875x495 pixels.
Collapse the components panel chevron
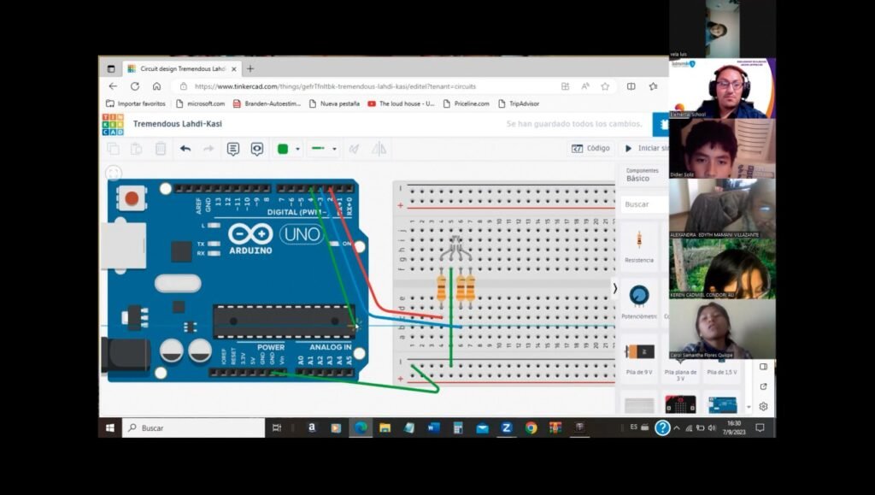pos(615,288)
